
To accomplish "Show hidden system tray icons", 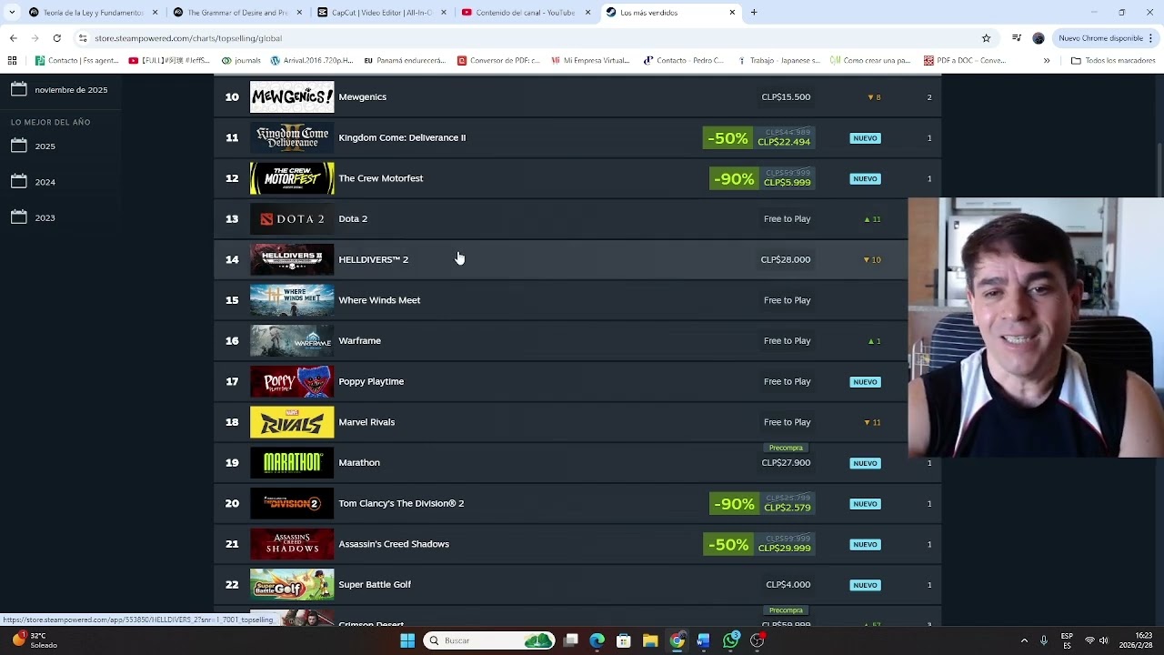I will coord(1024,640).
